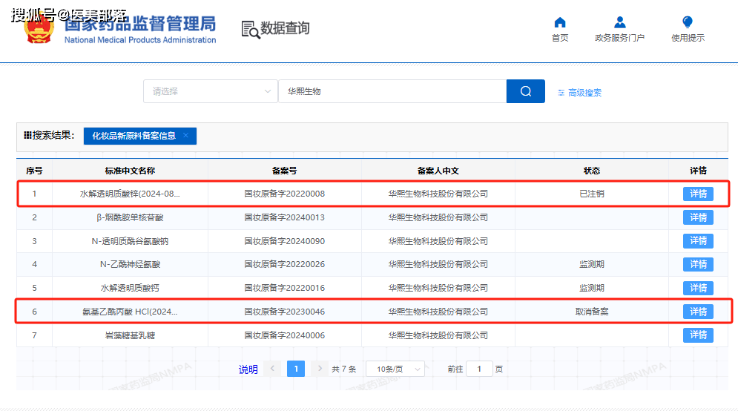Click the 使用提示 lightbulb icon

click(x=688, y=23)
